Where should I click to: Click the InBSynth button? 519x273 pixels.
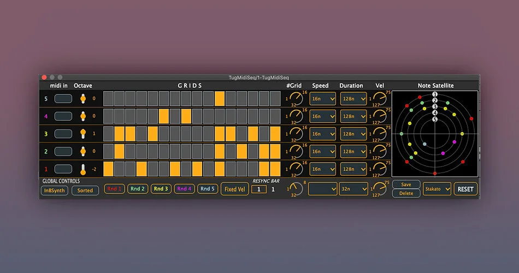click(x=54, y=190)
